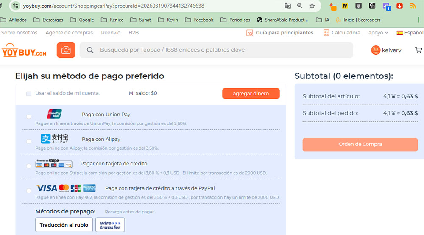
Task: Choose the Stripe credit card radio option
Action: point(28,166)
